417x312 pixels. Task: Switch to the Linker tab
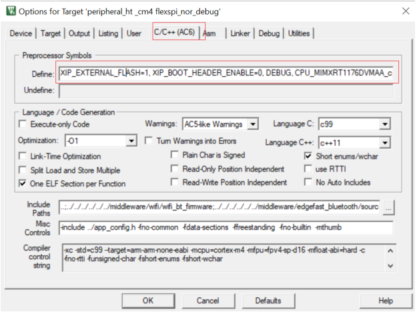pyautogui.click(x=240, y=33)
